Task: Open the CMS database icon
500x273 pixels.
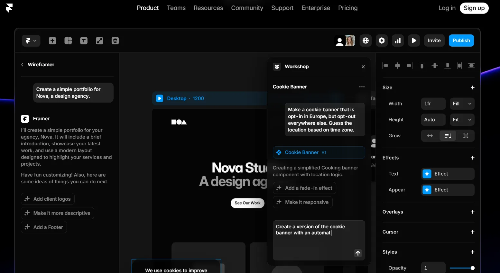Action: [x=115, y=41]
